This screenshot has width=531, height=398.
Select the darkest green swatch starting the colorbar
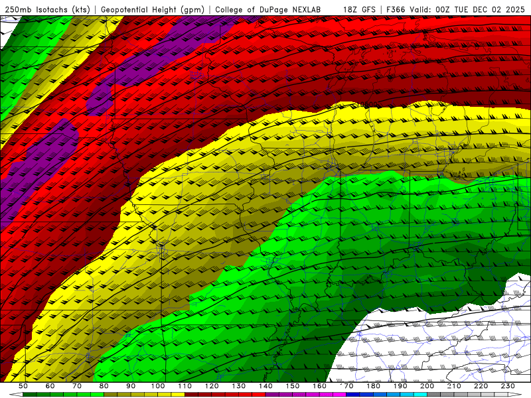[x=30, y=395]
